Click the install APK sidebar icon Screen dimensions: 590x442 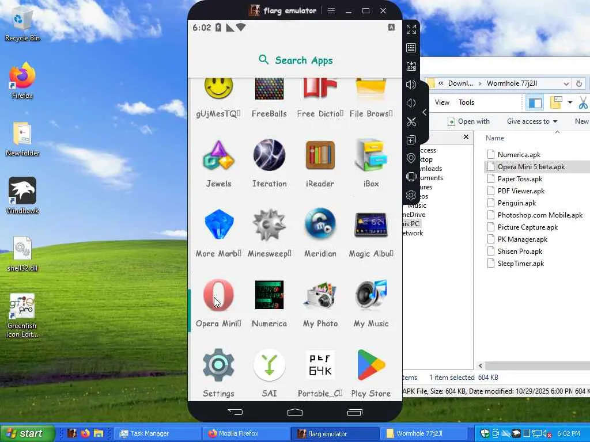(x=411, y=66)
